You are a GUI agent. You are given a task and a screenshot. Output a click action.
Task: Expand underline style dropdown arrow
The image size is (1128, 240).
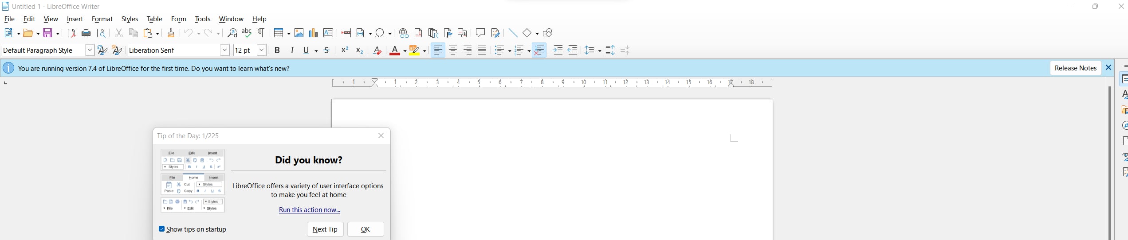(x=316, y=51)
